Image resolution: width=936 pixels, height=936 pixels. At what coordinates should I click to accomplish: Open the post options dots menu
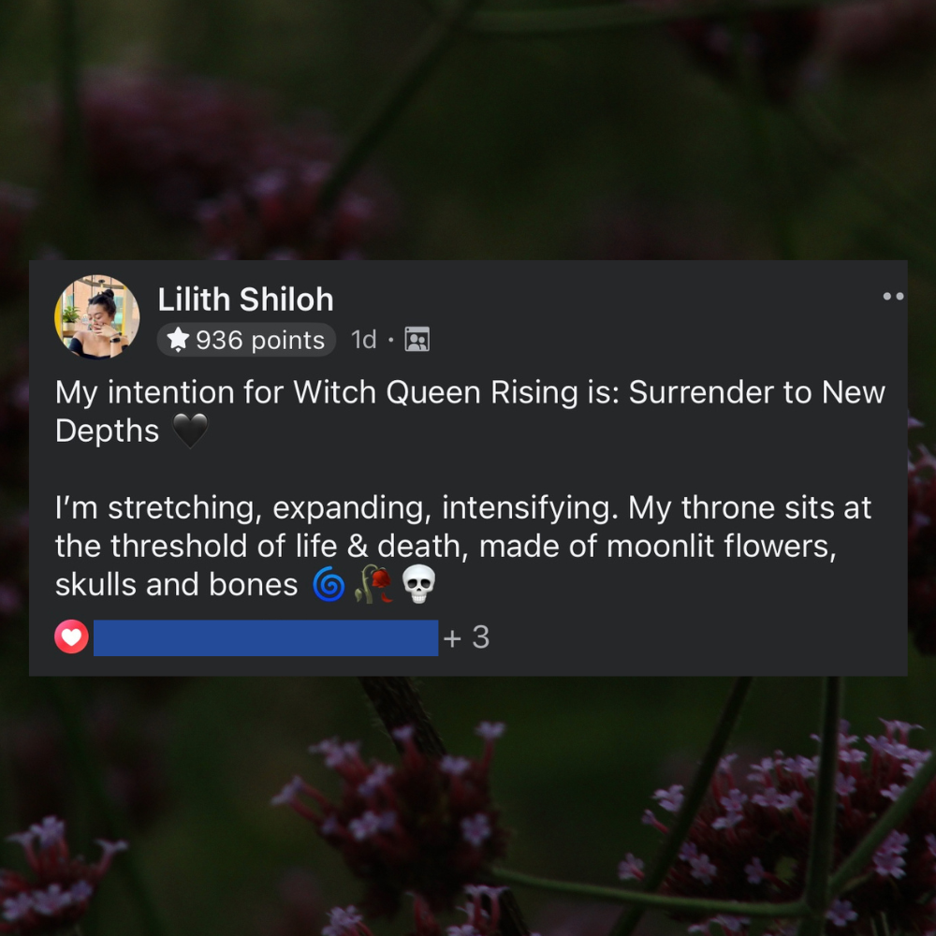[x=893, y=296]
